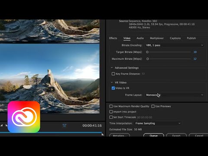Click the Cancel button
Screen dimensions: 208x156
[199, 135]
